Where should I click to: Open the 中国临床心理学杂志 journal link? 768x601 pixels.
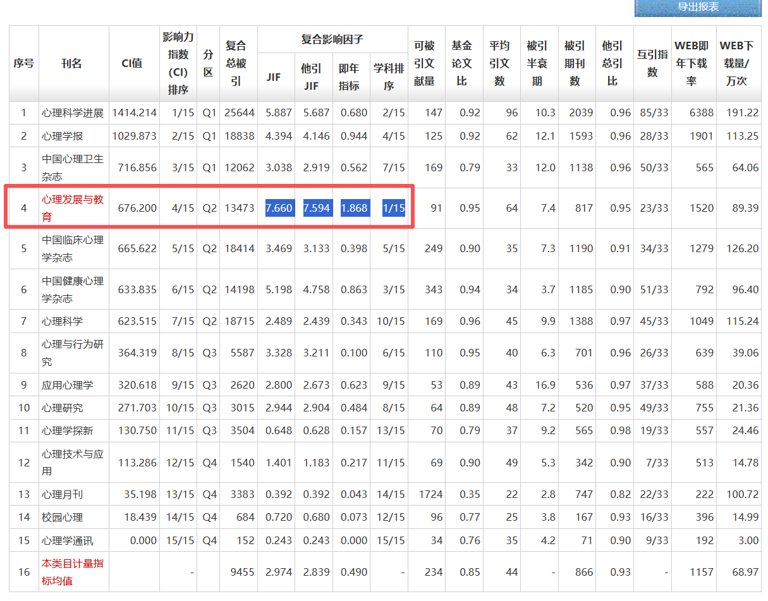pos(73,248)
